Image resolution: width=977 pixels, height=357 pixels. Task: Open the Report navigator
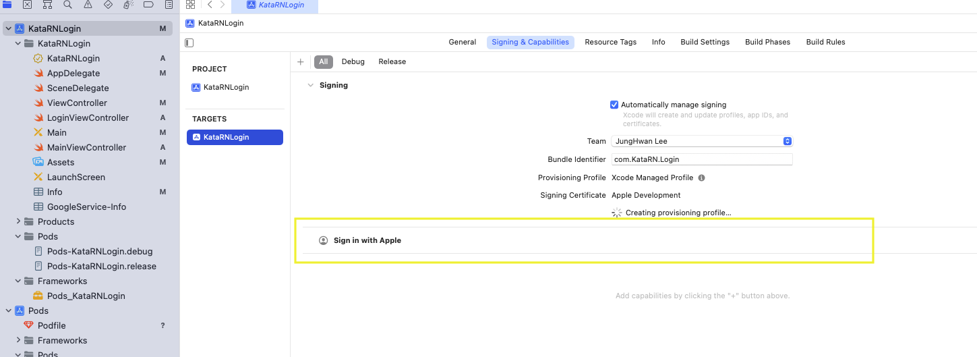point(169,4)
